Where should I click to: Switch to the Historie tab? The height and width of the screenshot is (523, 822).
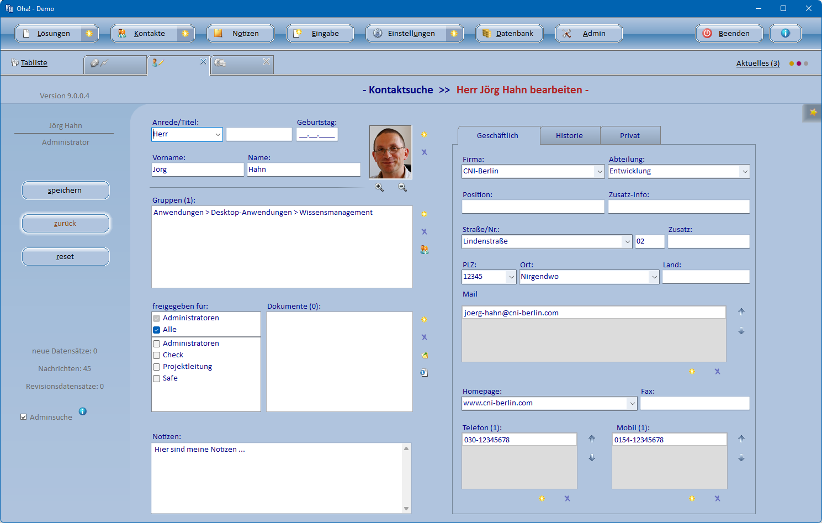point(569,135)
